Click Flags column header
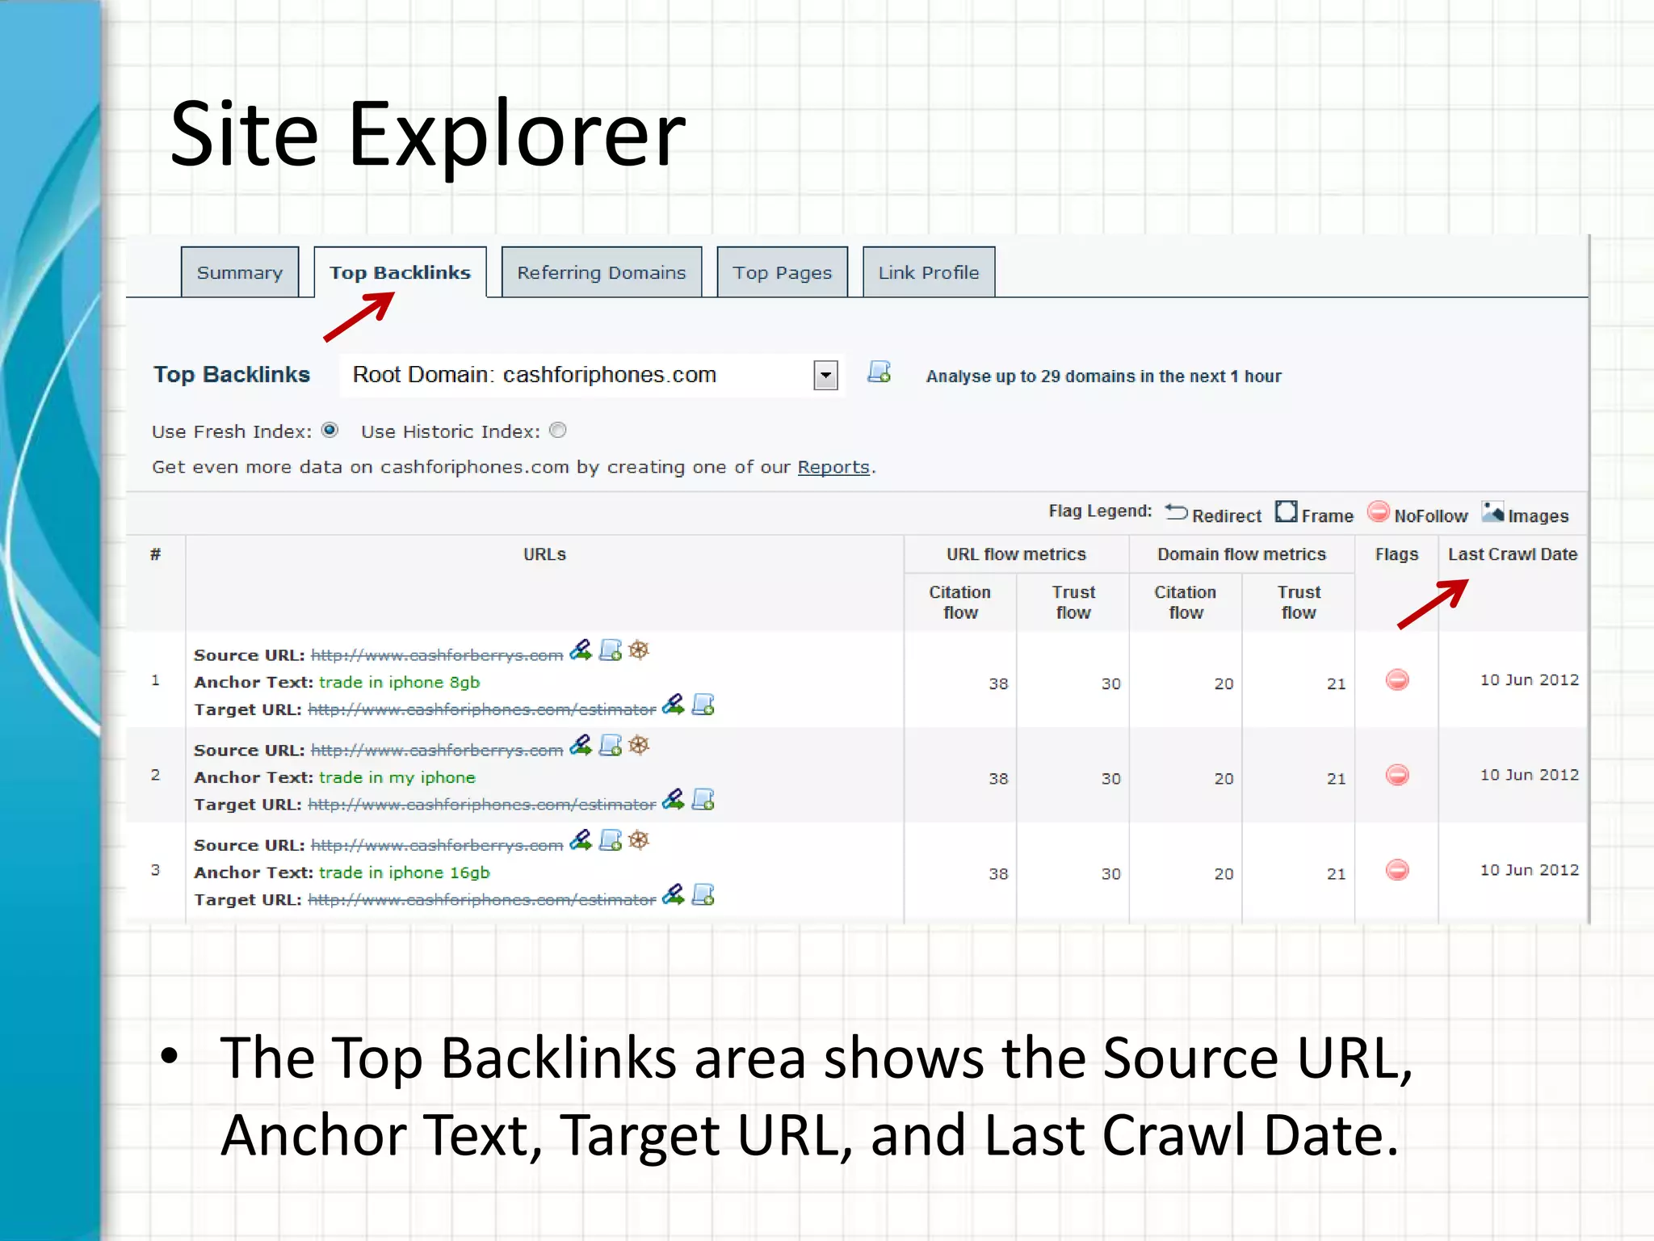This screenshot has width=1654, height=1241. click(x=1396, y=554)
